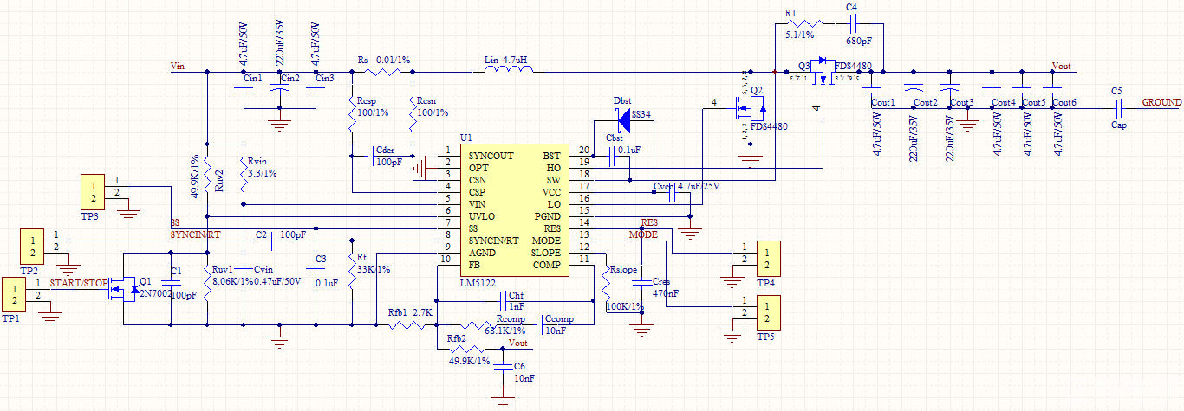
Task: Click the CSP pin name on U1
Action: click(478, 192)
